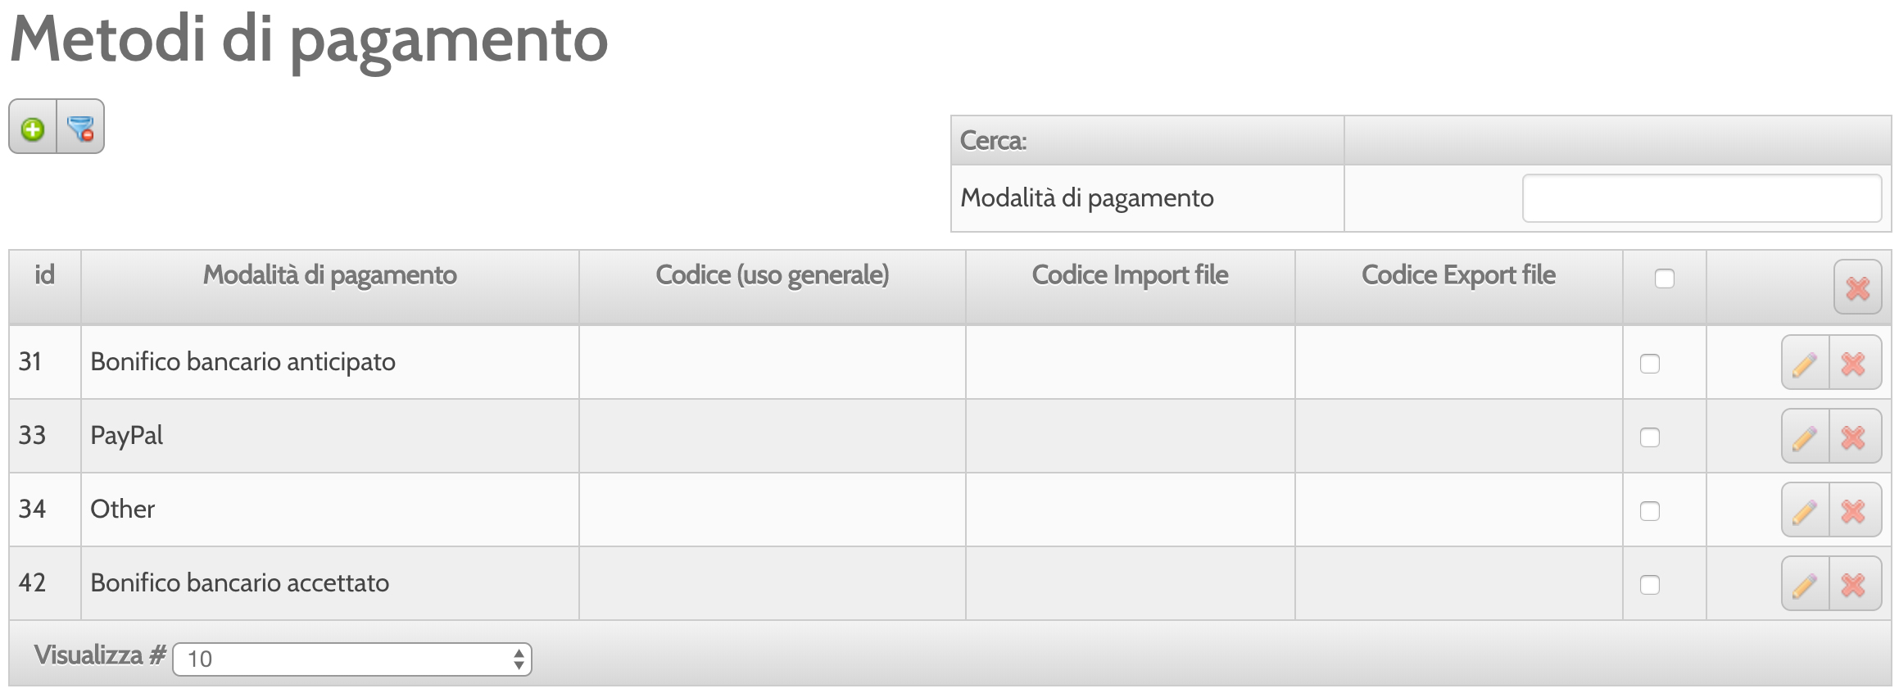The image size is (1899, 693).
Task: Add a new payment method with green plus icon
Action: click(33, 127)
